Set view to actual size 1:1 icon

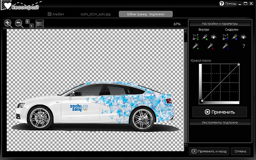pyautogui.click(x=29, y=24)
